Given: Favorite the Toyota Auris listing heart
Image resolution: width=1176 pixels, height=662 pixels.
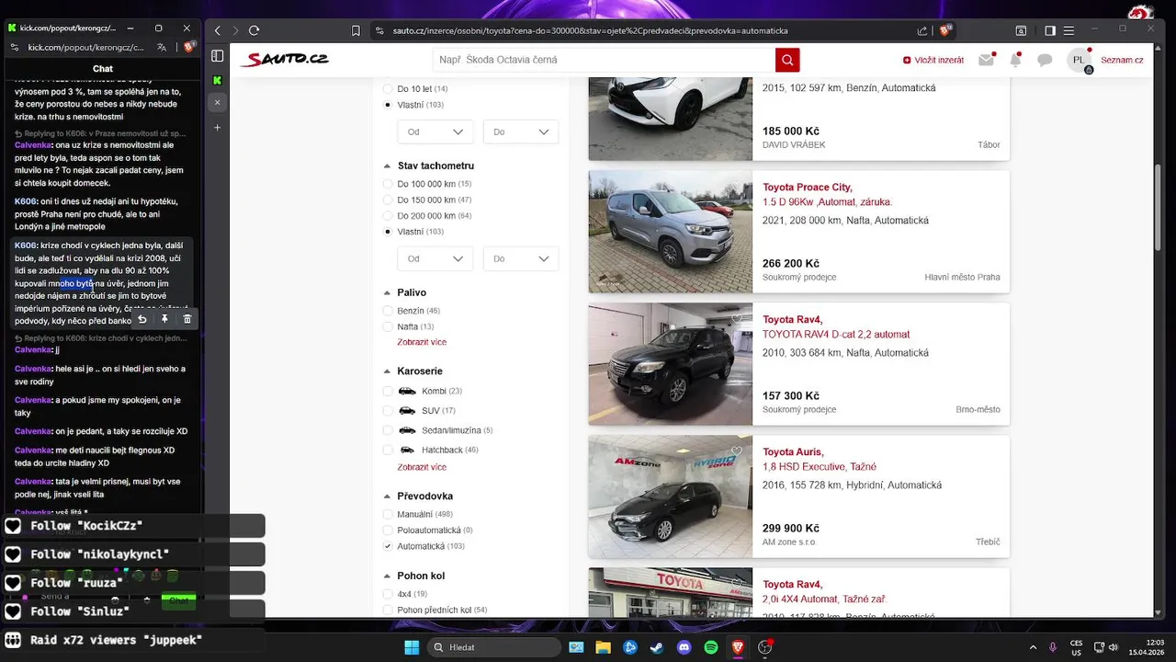Looking at the screenshot, I should click(x=736, y=451).
